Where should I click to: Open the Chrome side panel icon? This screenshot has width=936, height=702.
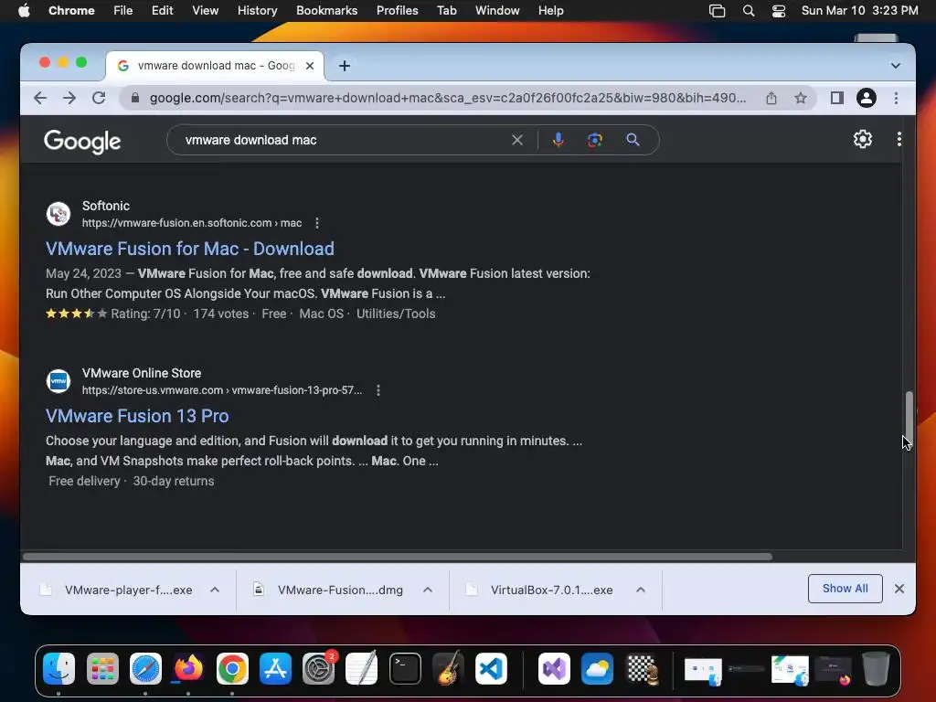[837, 98]
